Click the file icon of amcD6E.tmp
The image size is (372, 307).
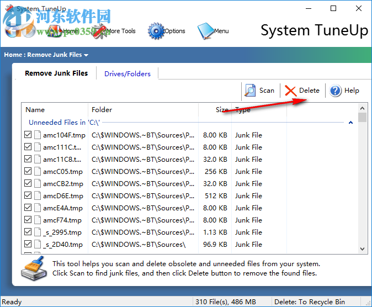pyautogui.click(x=38, y=195)
